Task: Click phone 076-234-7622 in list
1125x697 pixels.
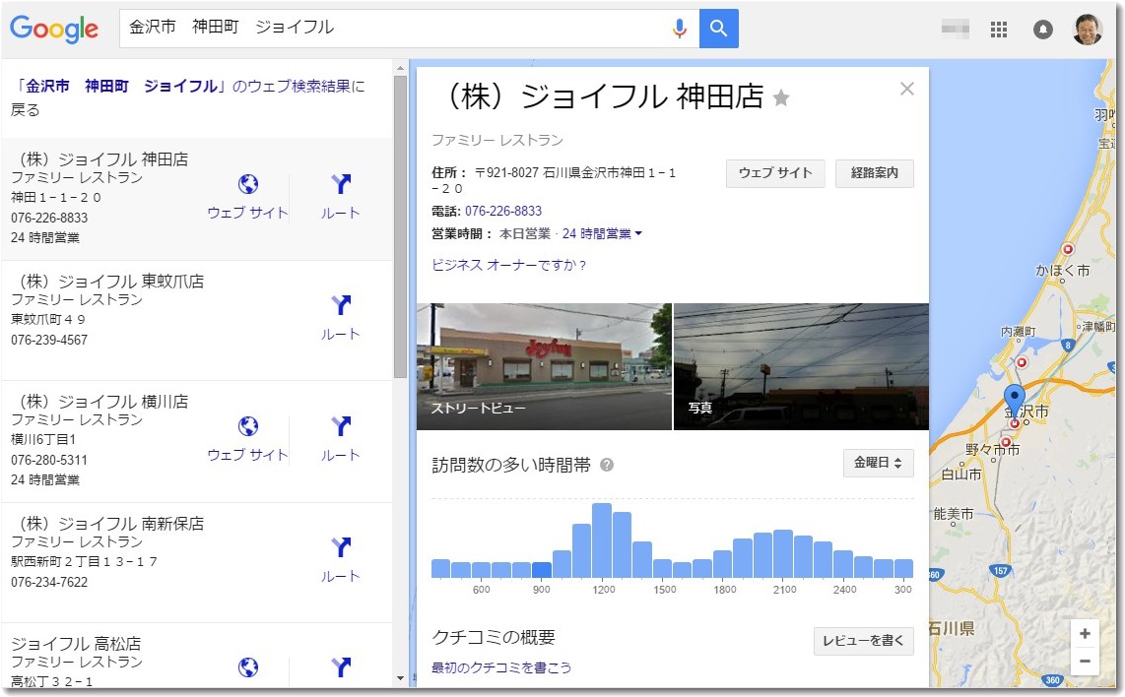Action: point(49,582)
